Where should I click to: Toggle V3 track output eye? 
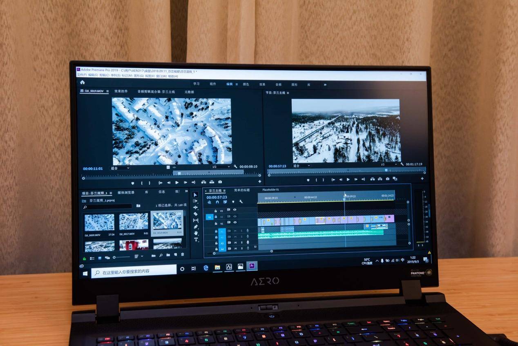235,209
